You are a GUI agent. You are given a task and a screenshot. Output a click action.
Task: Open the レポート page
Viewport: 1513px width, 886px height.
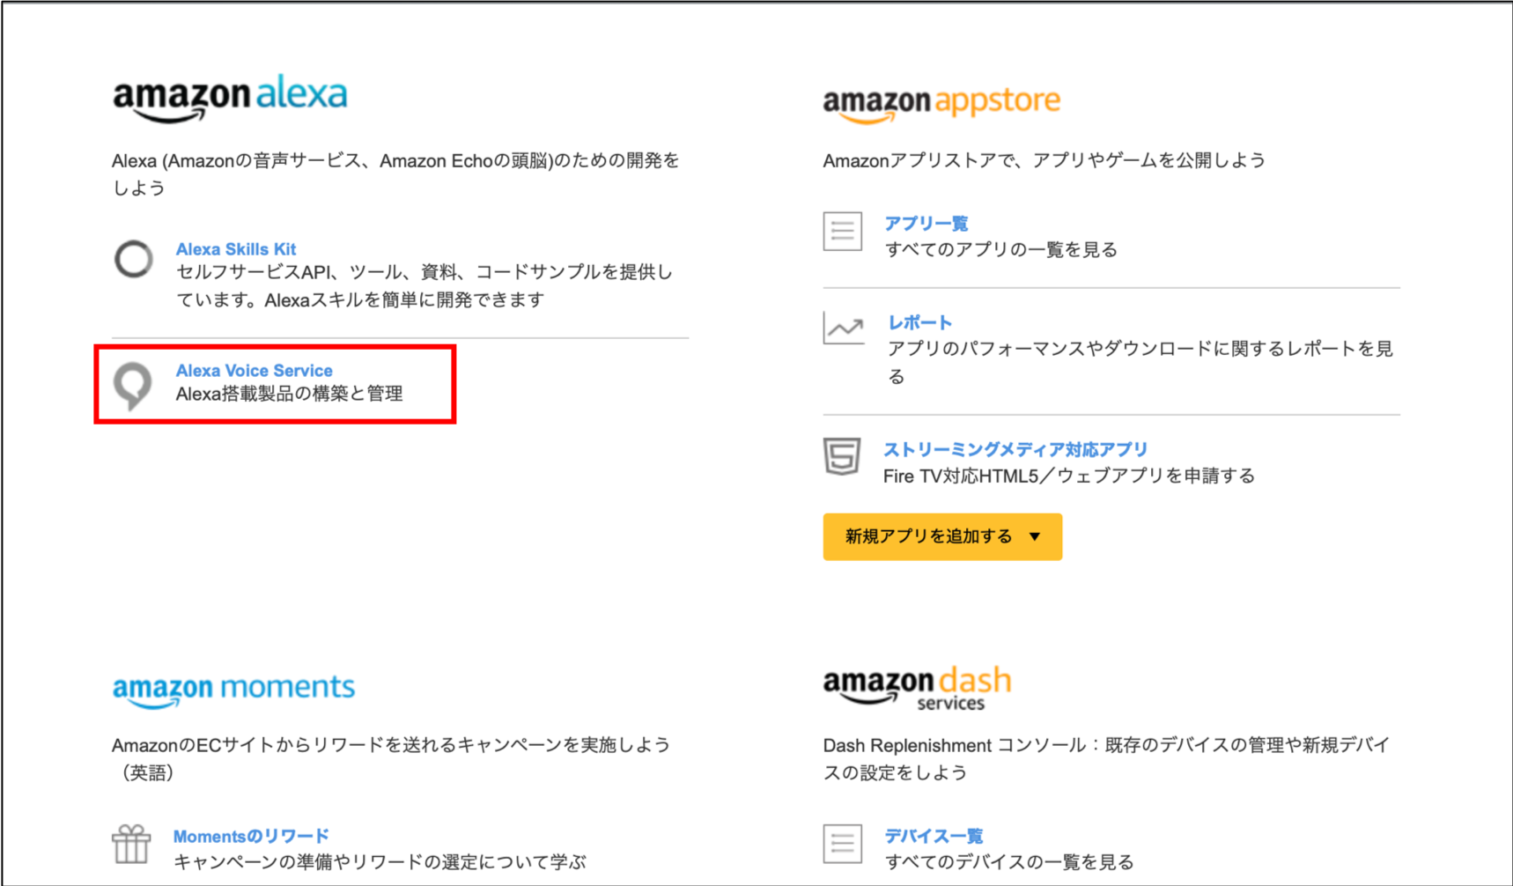[x=919, y=321]
